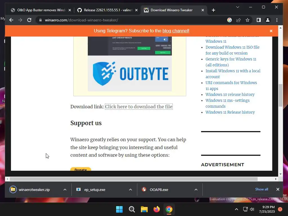The image size is (288, 216).
Task: Click the scroll down arrow
Action: coord(280,174)
